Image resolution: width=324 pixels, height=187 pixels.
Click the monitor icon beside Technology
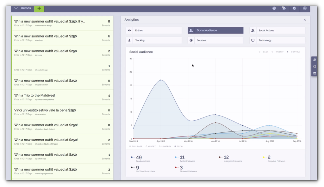click(x=253, y=40)
